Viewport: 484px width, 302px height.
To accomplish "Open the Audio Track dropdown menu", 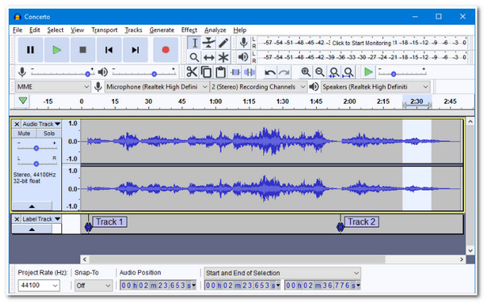I will point(41,124).
